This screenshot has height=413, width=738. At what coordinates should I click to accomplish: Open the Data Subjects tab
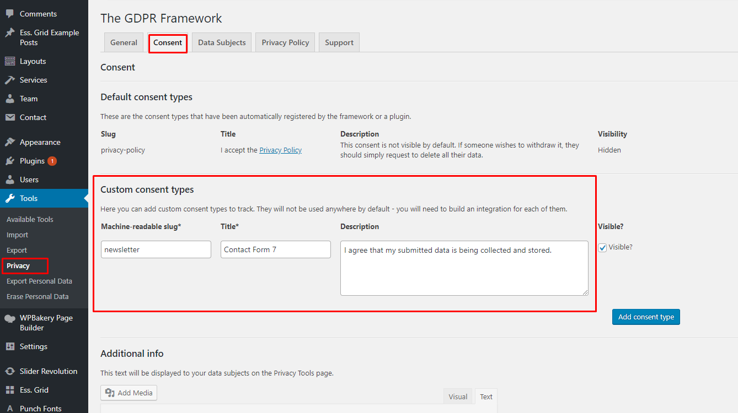[x=222, y=42]
